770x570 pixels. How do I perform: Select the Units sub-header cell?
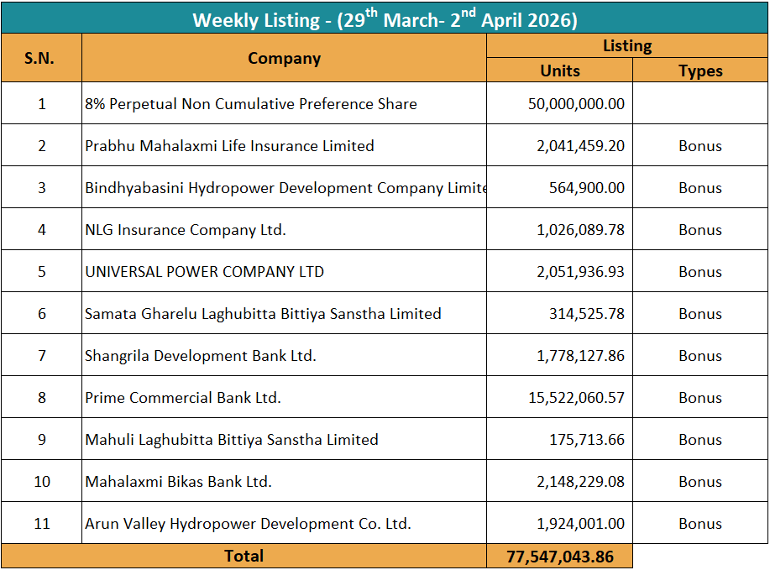pyautogui.click(x=559, y=71)
